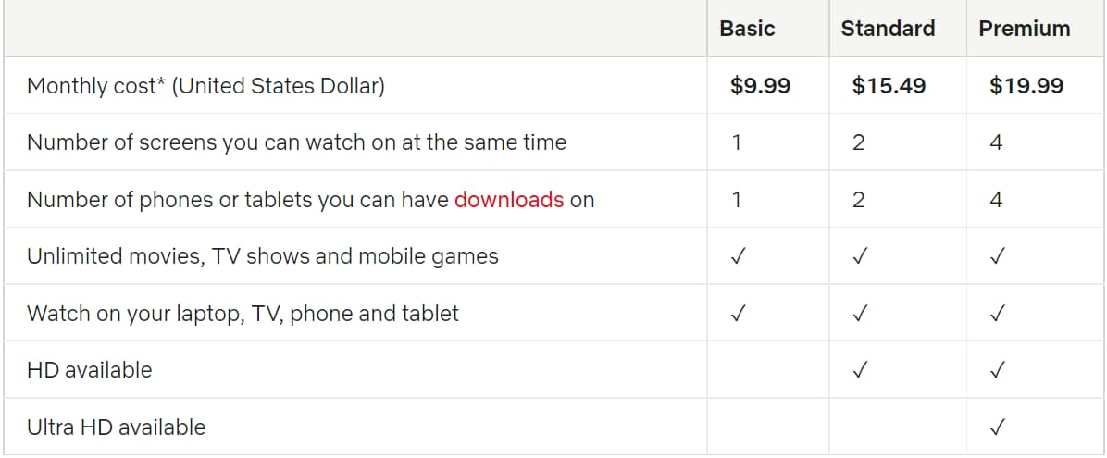
Task: Click Premium checkmark for Unlimited movies row
Action: pyautogui.click(x=997, y=256)
